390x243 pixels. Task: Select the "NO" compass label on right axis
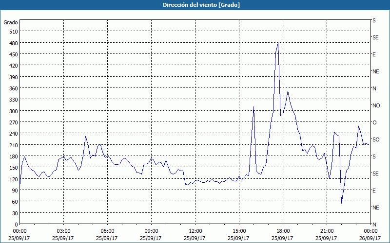376,105
